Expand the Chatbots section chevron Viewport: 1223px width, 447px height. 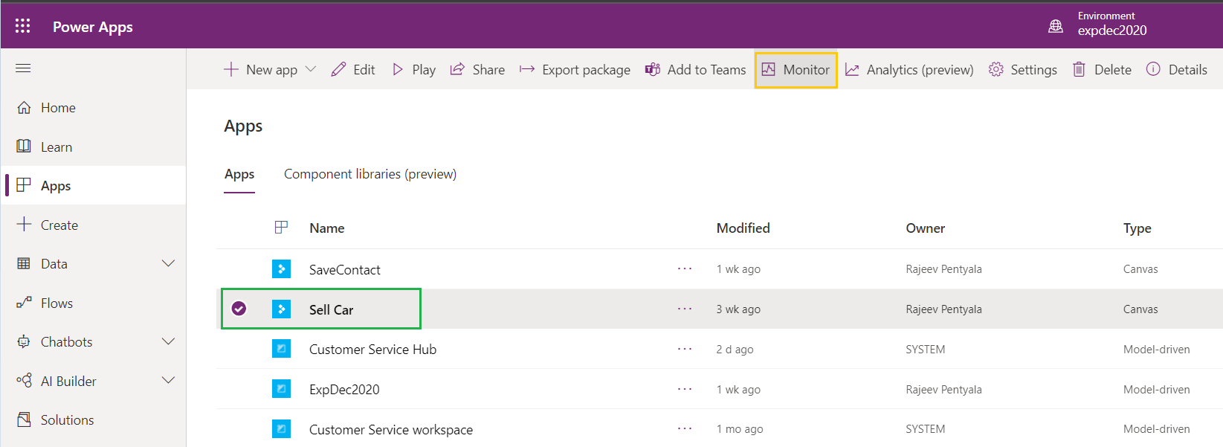tap(169, 341)
